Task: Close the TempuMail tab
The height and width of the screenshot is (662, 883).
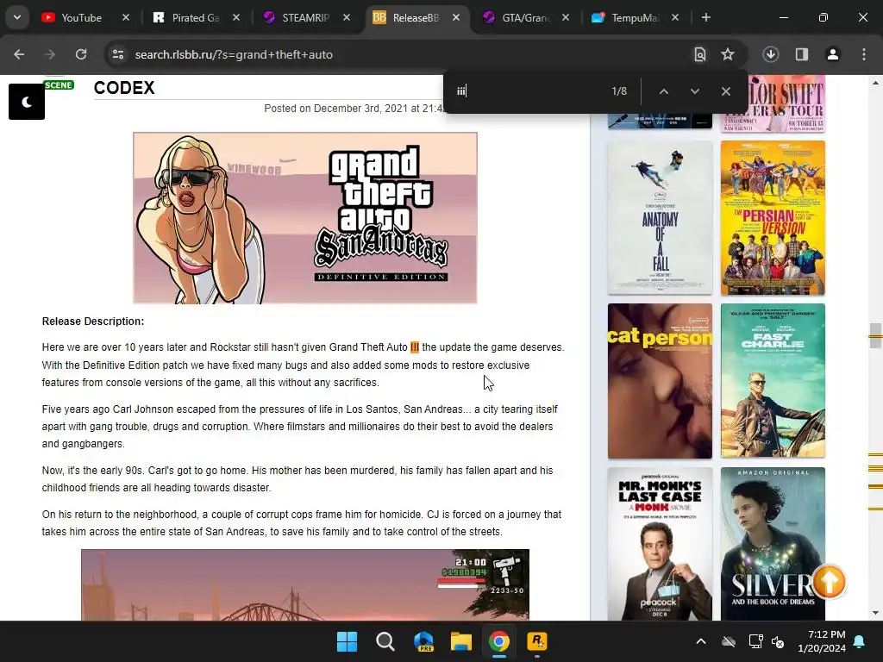Action: click(675, 17)
